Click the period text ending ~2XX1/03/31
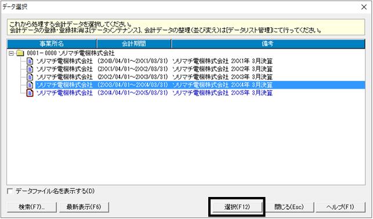This screenshot has height=219, width=373. (x=133, y=61)
